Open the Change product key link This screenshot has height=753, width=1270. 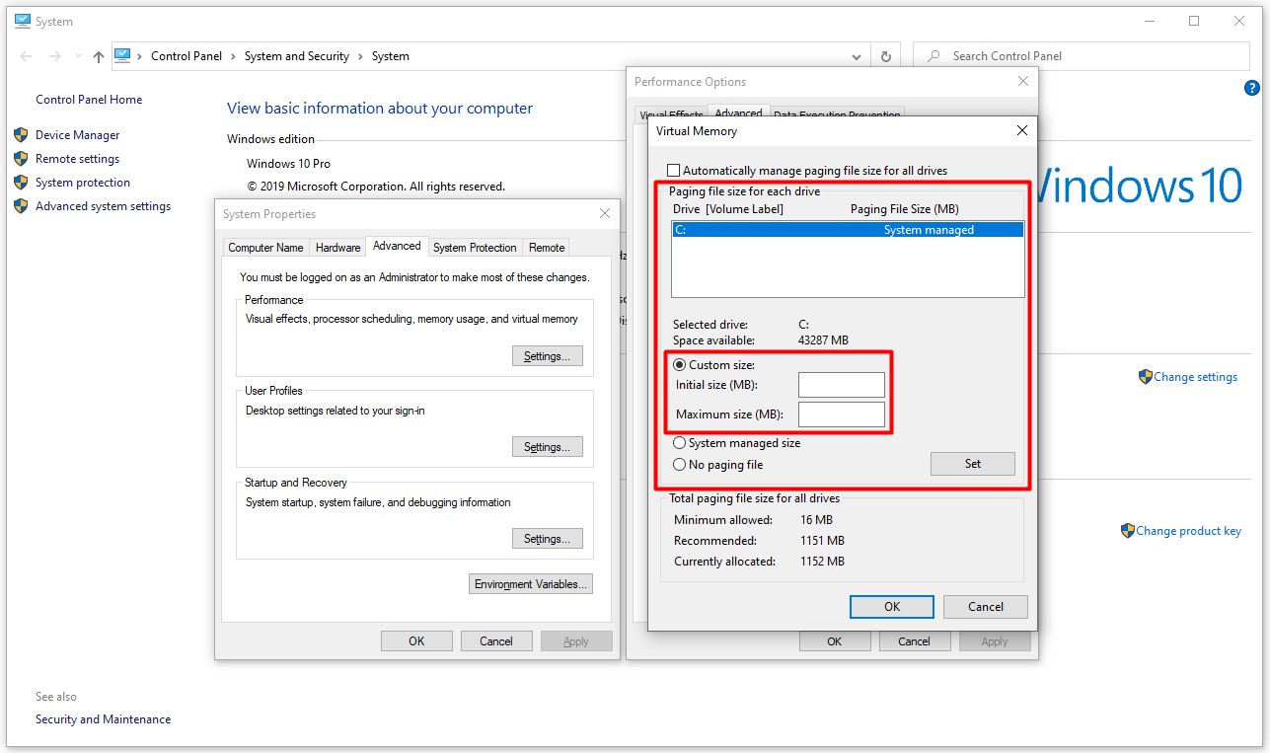[x=1188, y=531]
